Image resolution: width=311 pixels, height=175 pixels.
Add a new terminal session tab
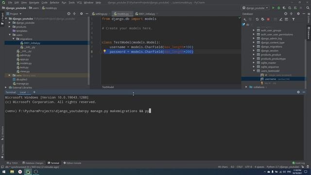[x=34, y=92]
